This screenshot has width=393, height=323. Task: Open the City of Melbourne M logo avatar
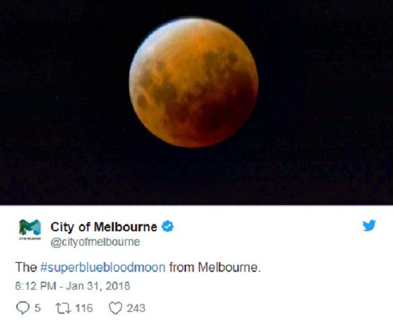30,227
